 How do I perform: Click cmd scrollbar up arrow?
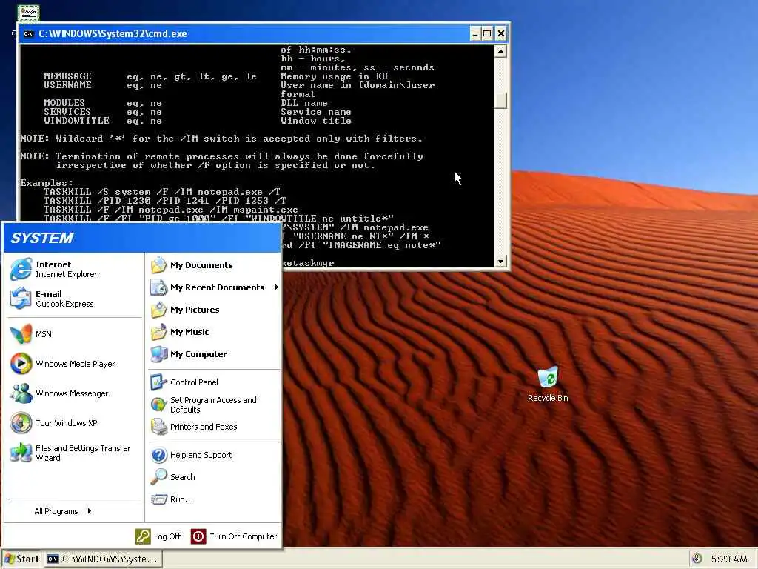point(501,51)
